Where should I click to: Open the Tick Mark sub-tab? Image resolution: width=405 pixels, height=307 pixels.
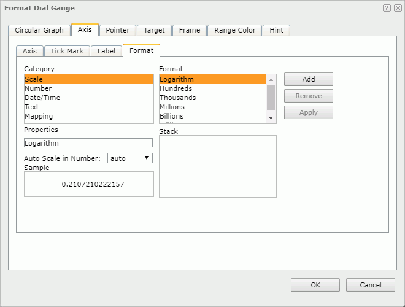tap(67, 51)
